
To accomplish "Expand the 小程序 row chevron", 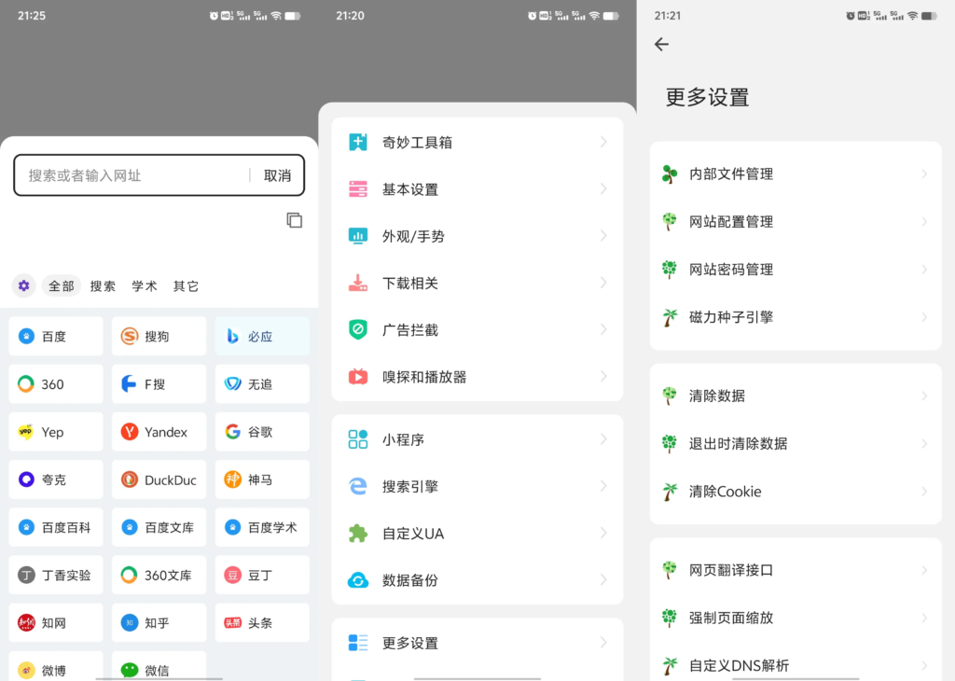I will pos(603,439).
